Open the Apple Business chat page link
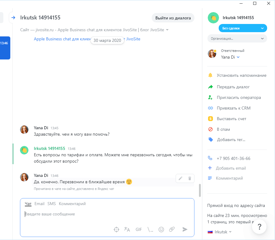Image resolution: width=275 pixels, height=240 pixels. pyautogui.click(x=87, y=39)
